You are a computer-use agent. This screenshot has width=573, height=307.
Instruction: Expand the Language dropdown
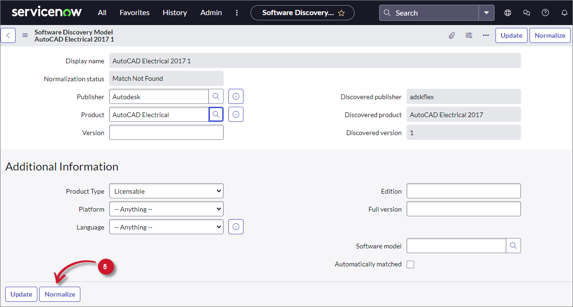pyautogui.click(x=166, y=227)
